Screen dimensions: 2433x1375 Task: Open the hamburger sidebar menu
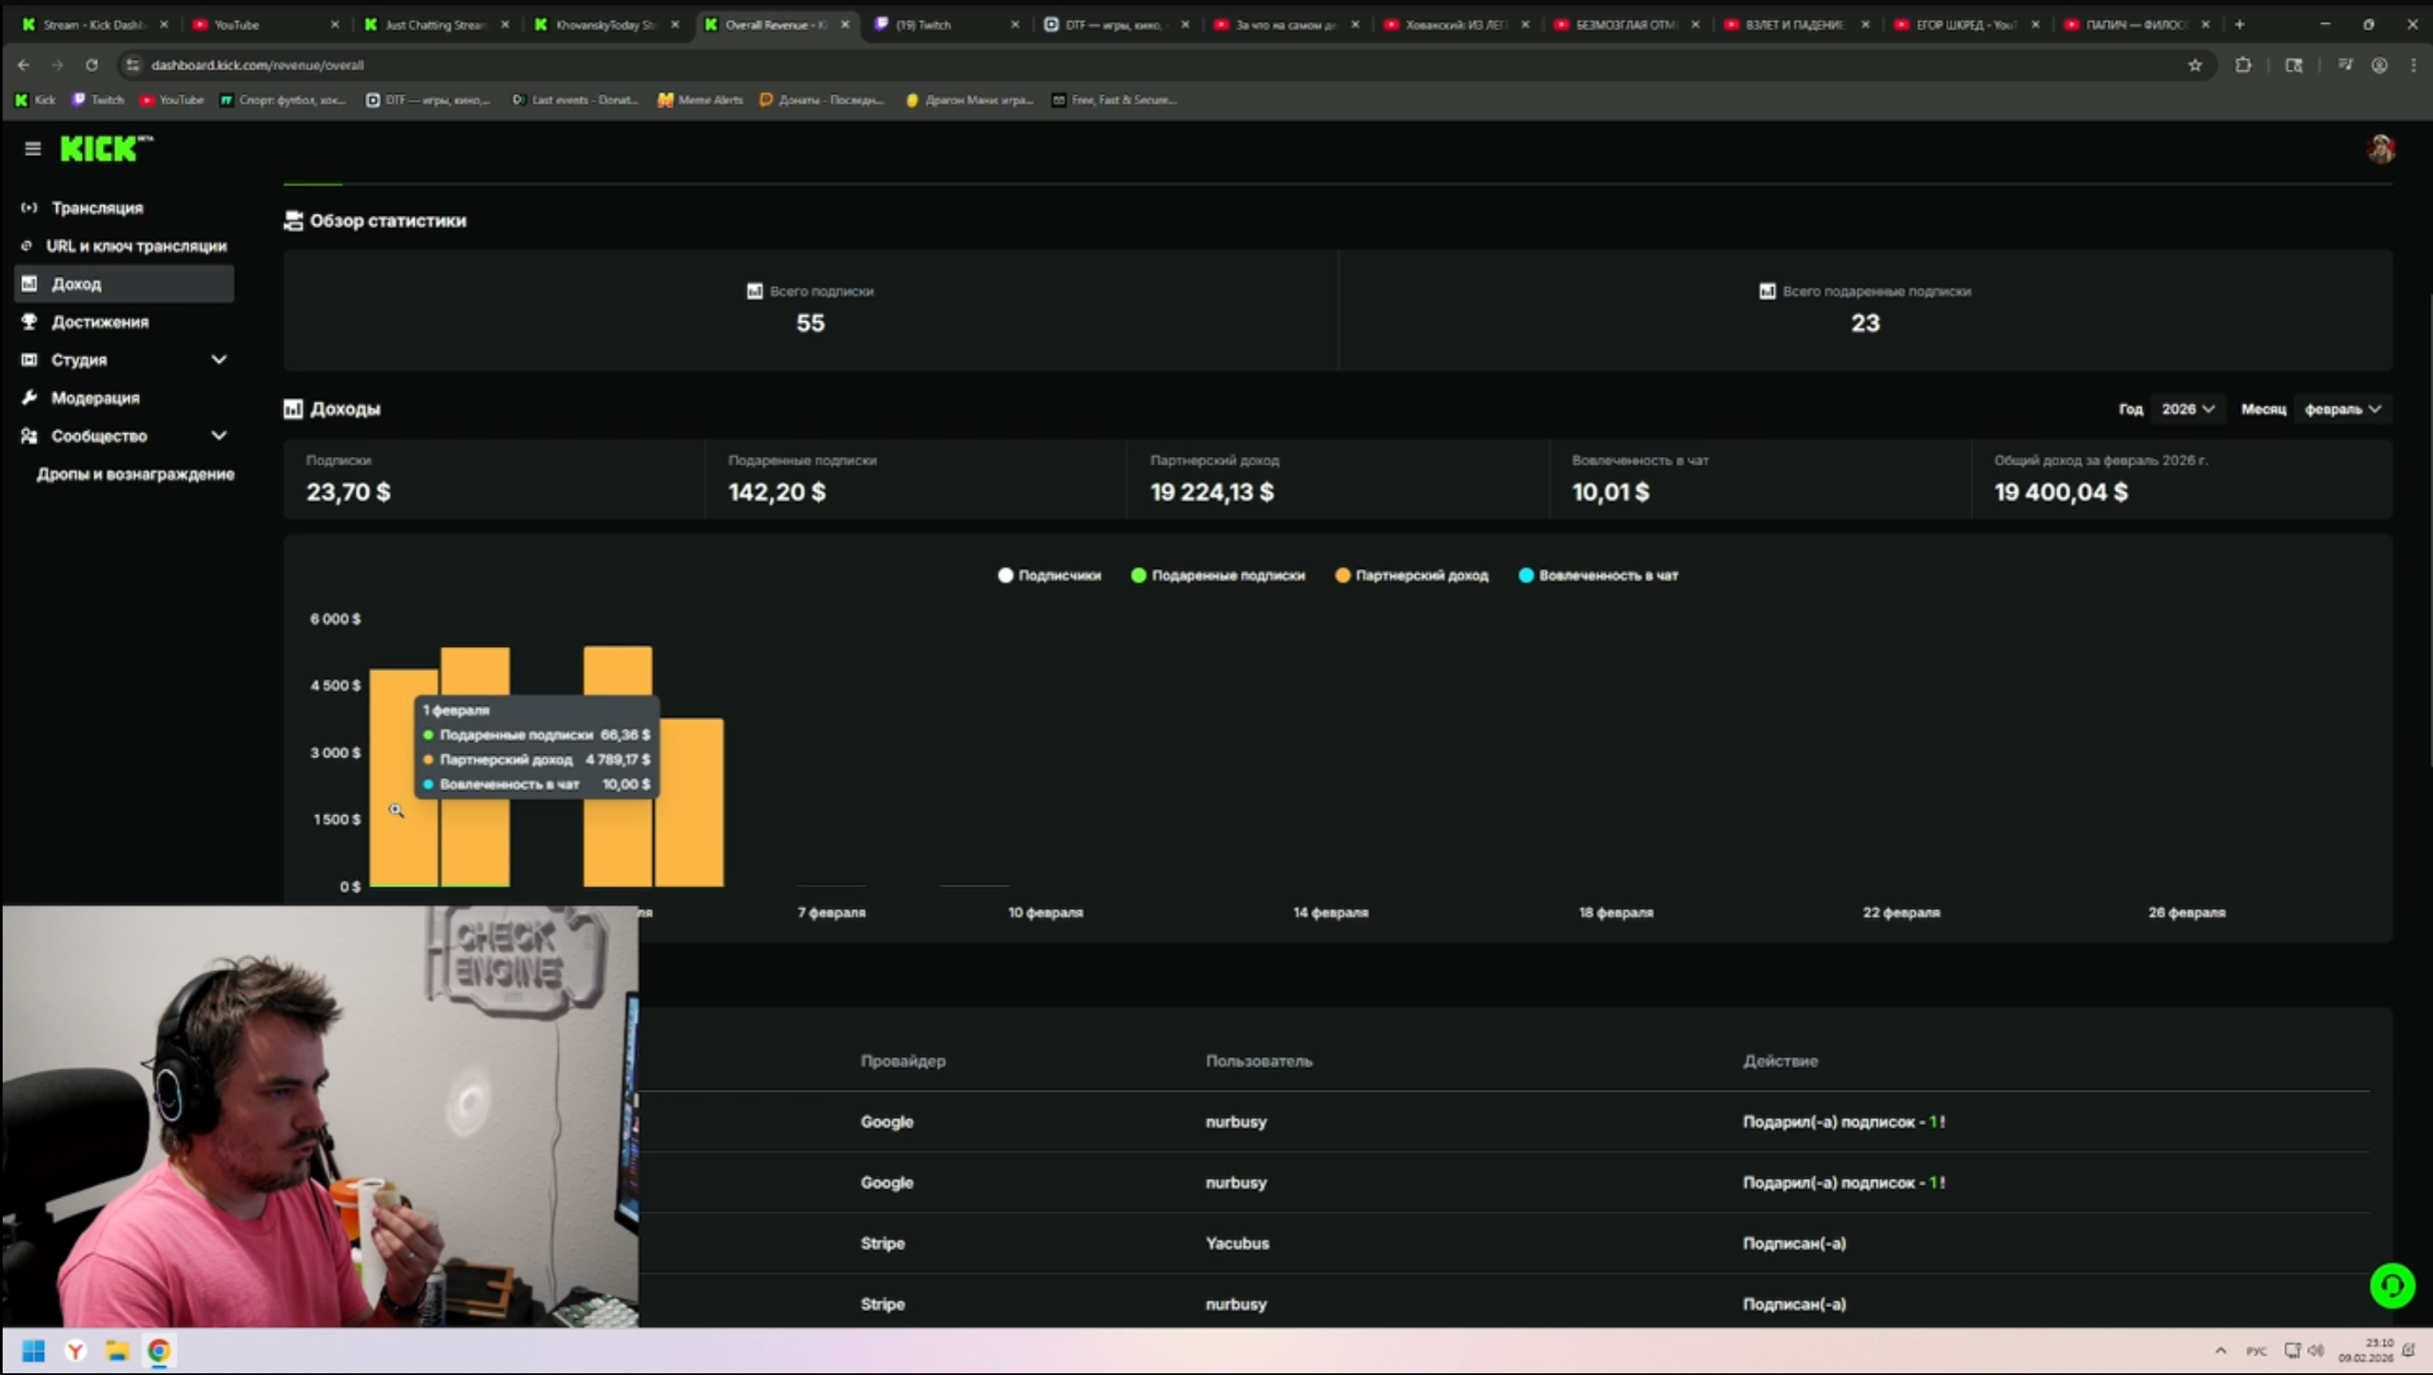[33, 148]
